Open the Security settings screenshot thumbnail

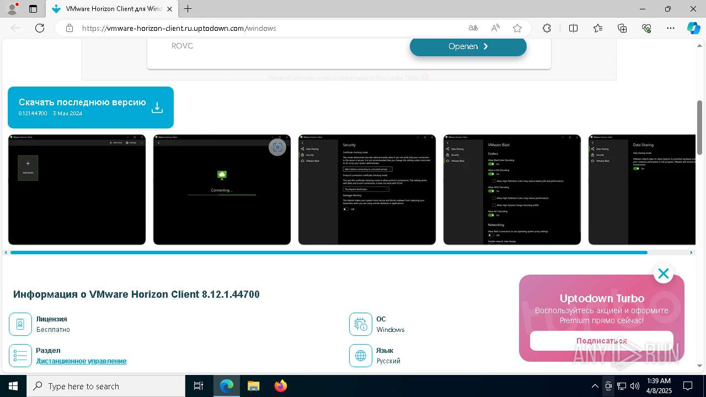[367, 190]
